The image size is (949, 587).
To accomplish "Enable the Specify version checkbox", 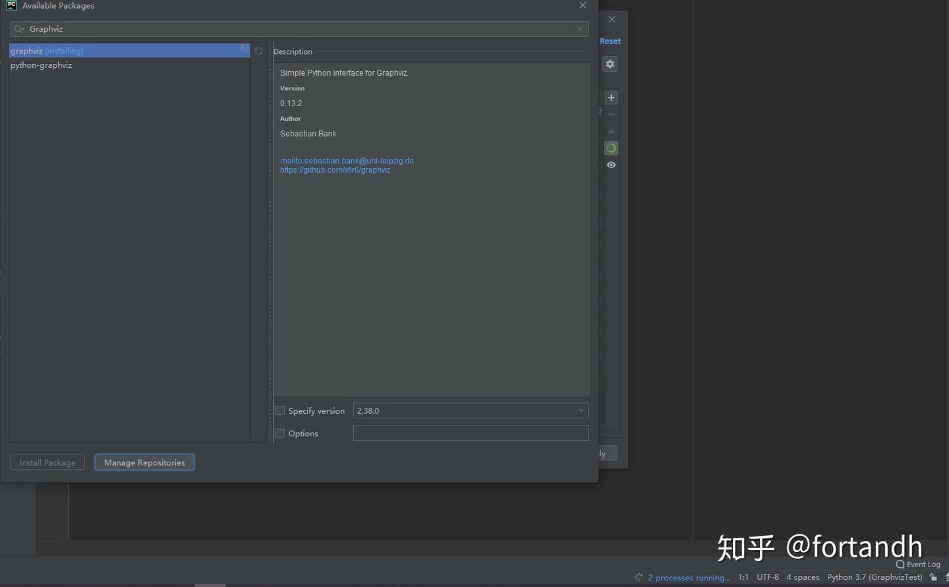I will pyautogui.click(x=279, y=410).
